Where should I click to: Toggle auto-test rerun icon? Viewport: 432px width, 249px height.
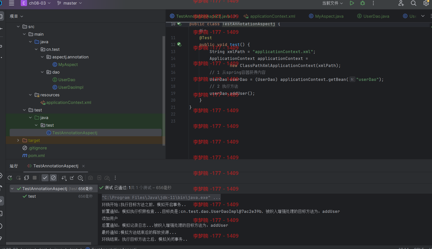[27, 178]
